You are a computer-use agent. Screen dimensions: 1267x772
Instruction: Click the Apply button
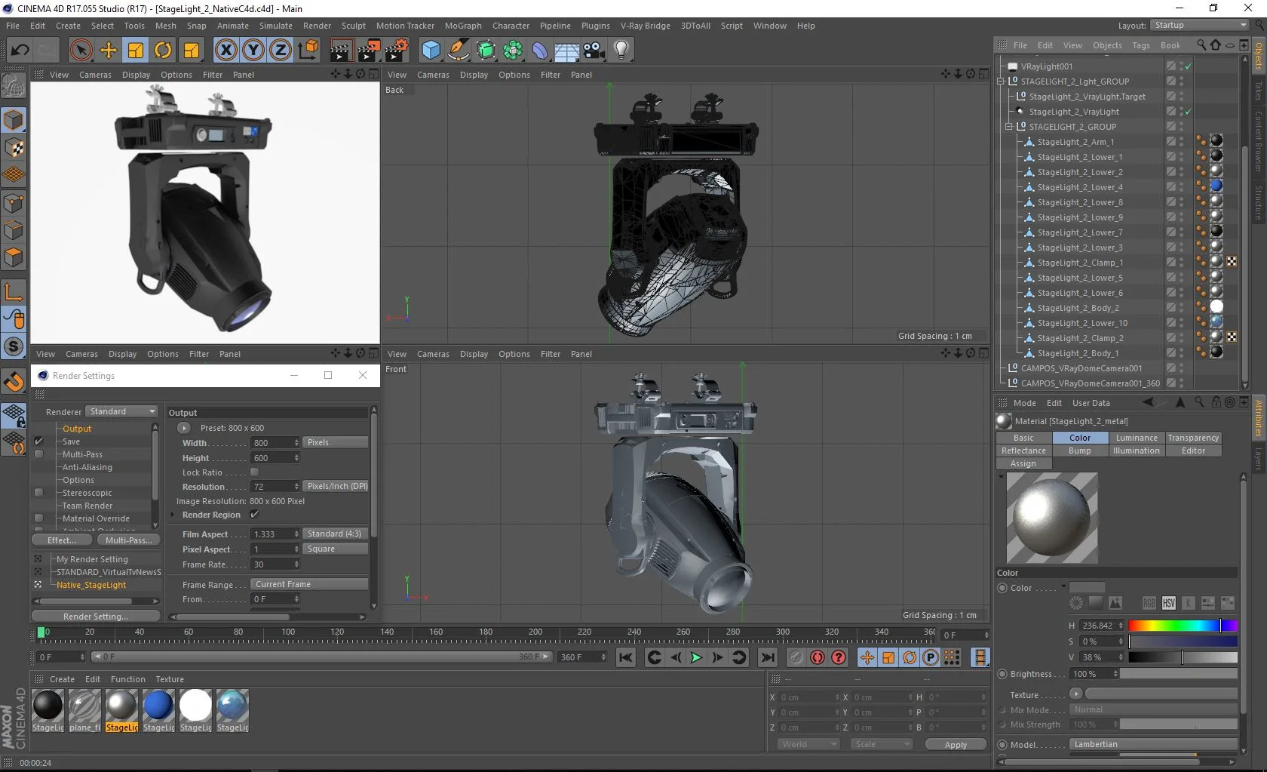(x=955, y=744)
